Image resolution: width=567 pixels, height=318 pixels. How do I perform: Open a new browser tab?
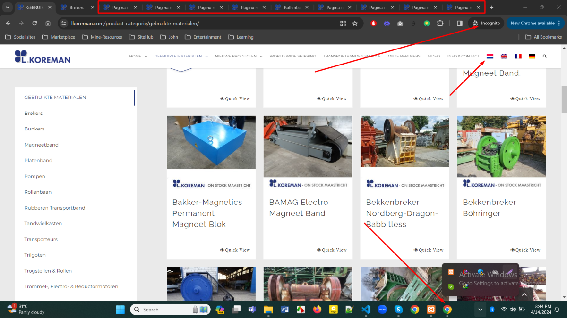tap(491, 8)
